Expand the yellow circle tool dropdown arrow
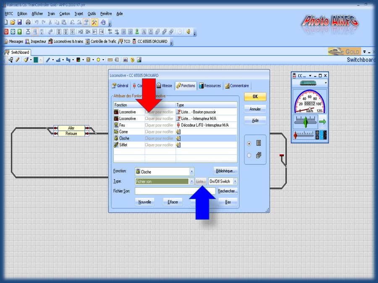Screen dimensions: 378x283 pos(103,60)
